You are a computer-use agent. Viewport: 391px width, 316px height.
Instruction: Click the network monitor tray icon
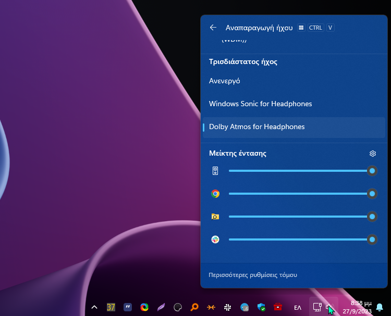click(317, 307)
